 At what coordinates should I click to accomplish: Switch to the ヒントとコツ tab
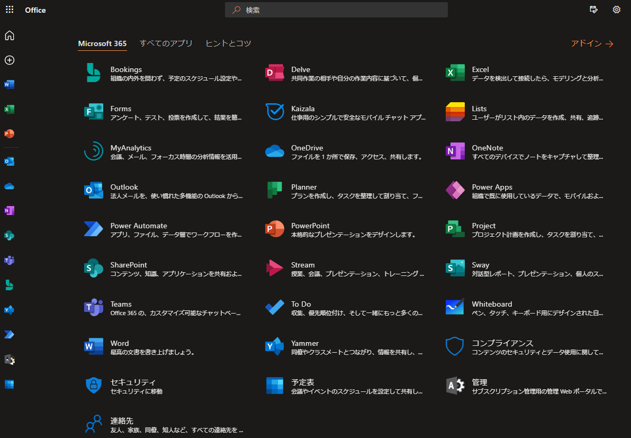(228, 43)
